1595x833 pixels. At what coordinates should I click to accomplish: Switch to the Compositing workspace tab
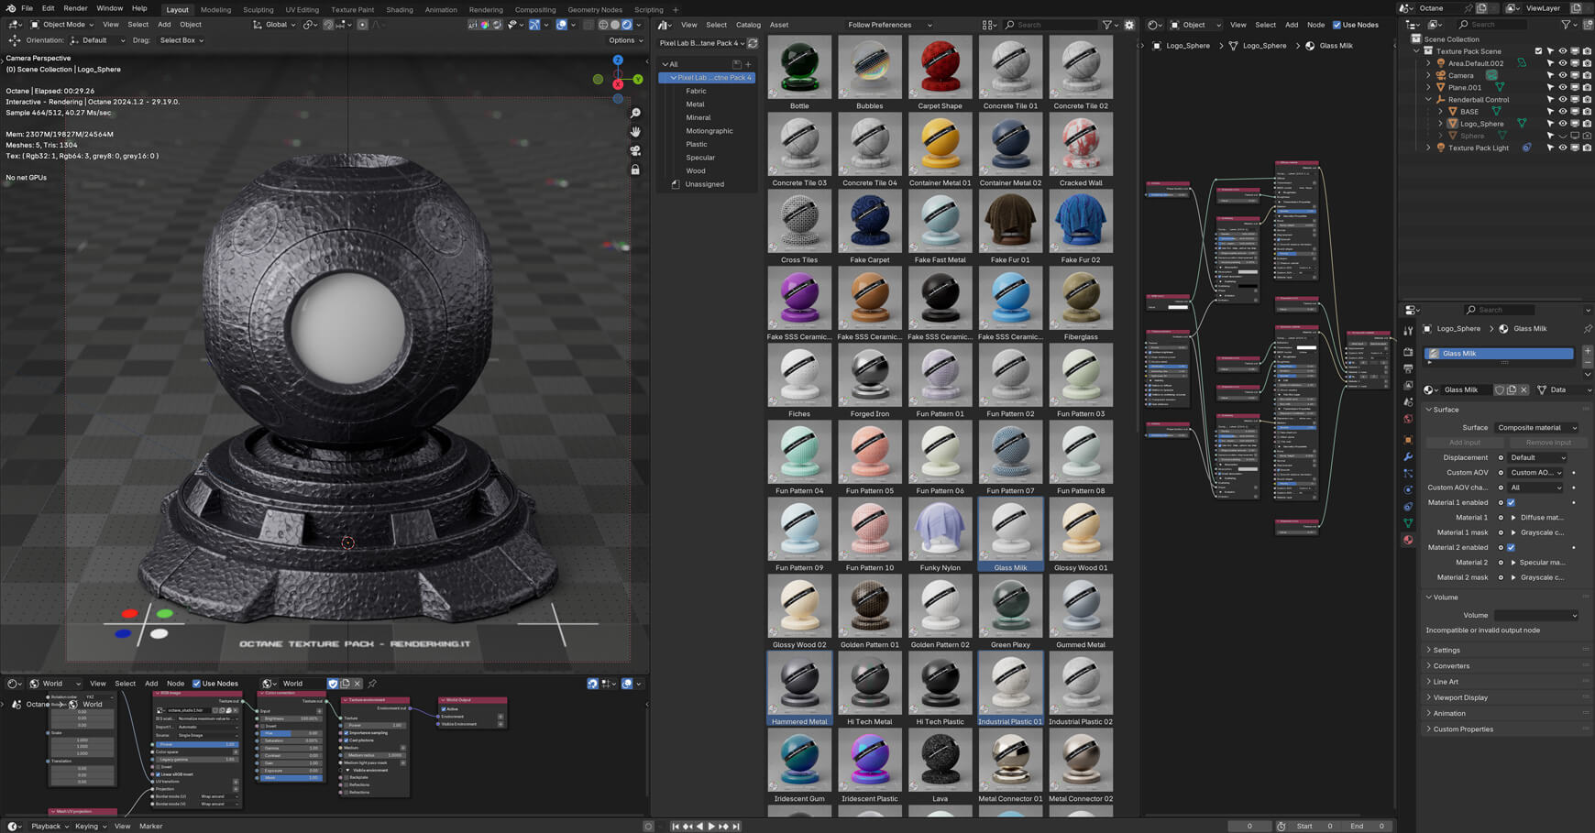pos(535,9)
